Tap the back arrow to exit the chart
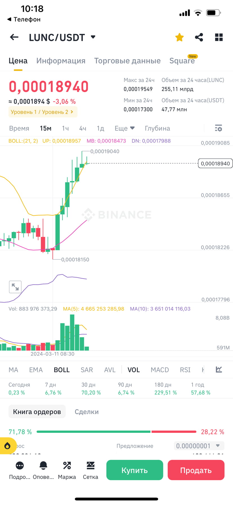This screenshot has height=505, width=233. click(14, 37)
